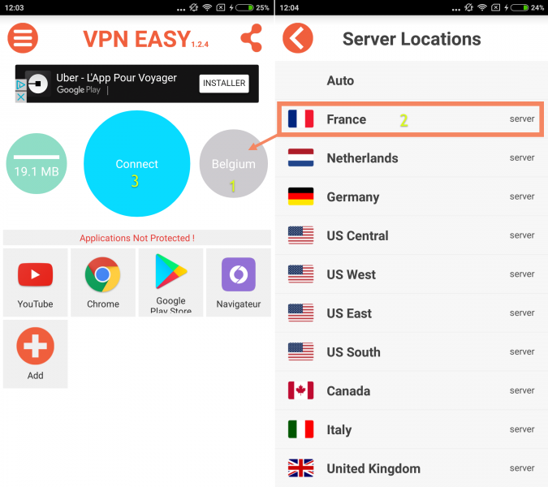548x487 pixels.
Task: Select the France server
Action: (x=412, y=119)
